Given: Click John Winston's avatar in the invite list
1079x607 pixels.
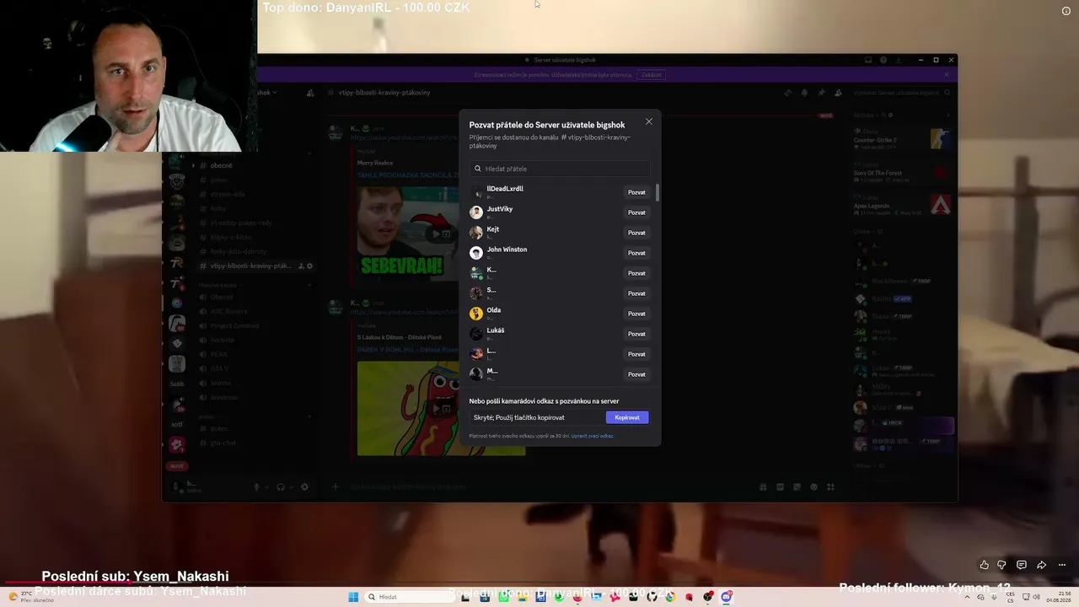Looking at the screenshot, I should [476, 253].
